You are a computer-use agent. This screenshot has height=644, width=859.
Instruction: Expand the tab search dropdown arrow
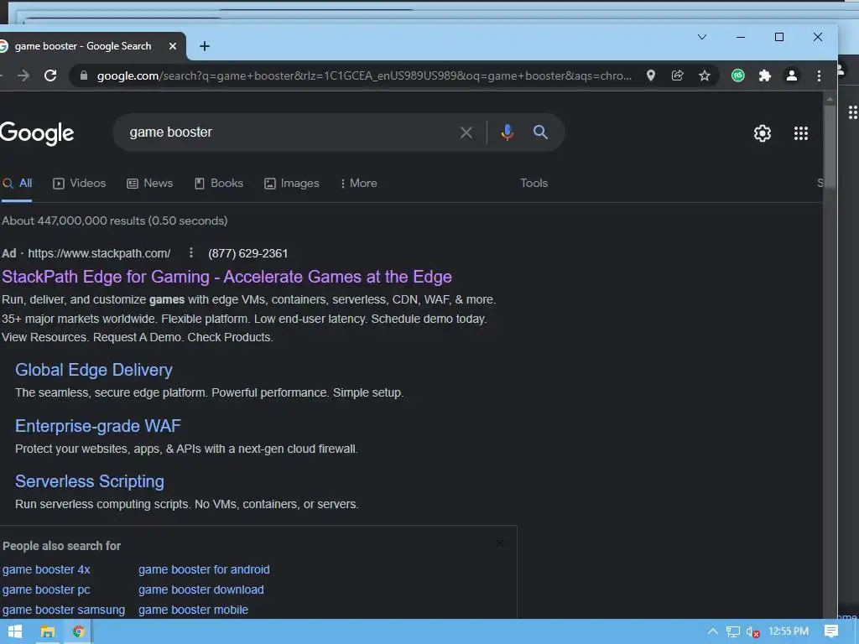click(702, 37)
